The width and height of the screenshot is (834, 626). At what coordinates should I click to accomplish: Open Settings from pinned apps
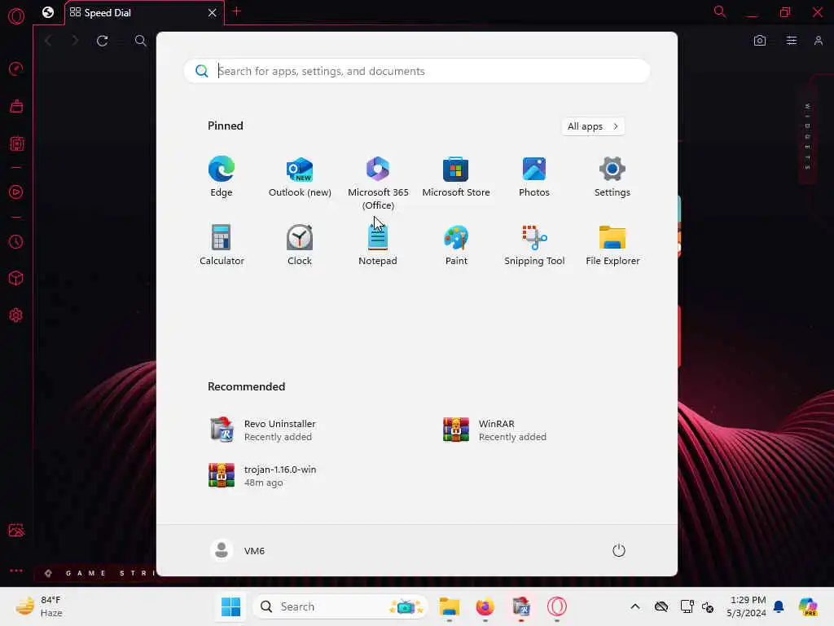click(612, 177)
